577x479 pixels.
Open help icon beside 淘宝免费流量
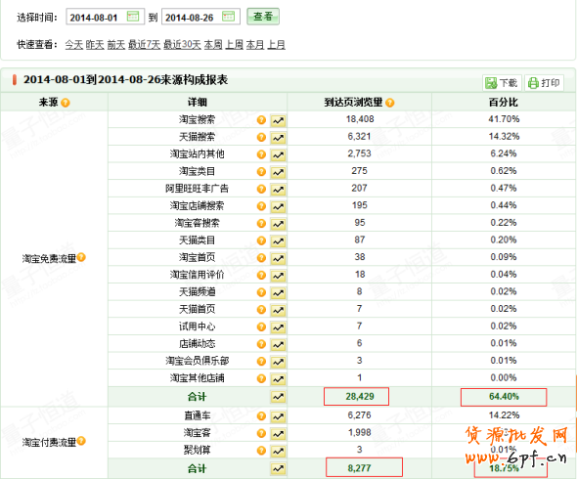tap(81, 257)
